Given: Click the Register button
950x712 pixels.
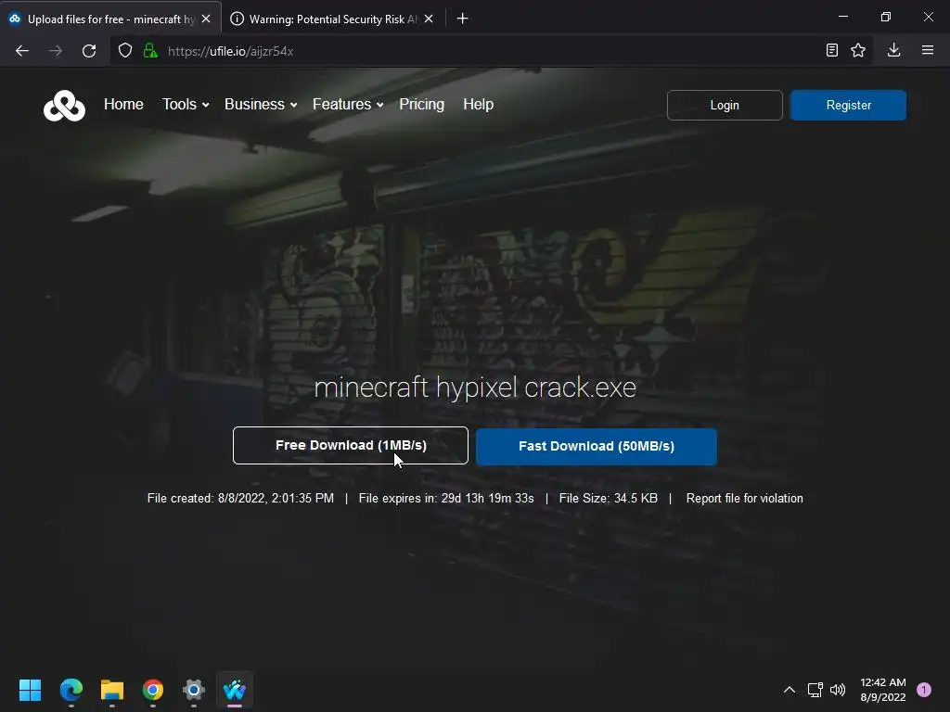Looking at the screenshot, I should 848,106.
